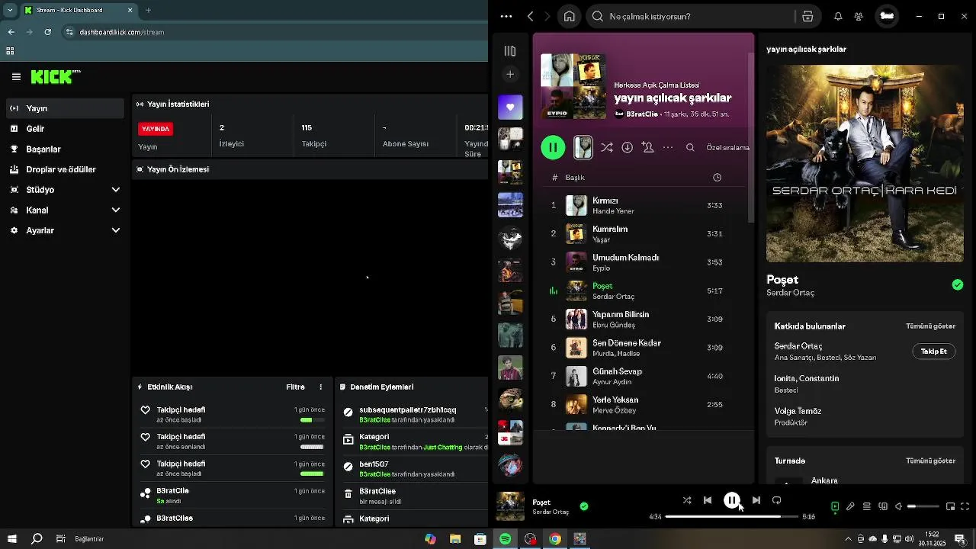Seek within the song progress bar
This screenshot has height=549, width=976.
[730, 516]
